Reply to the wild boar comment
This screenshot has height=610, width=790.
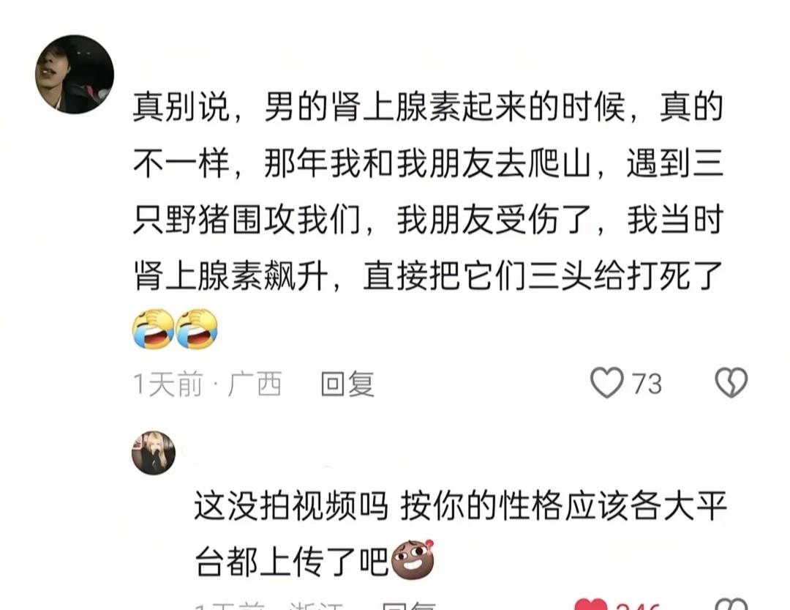tap(347, 384)
